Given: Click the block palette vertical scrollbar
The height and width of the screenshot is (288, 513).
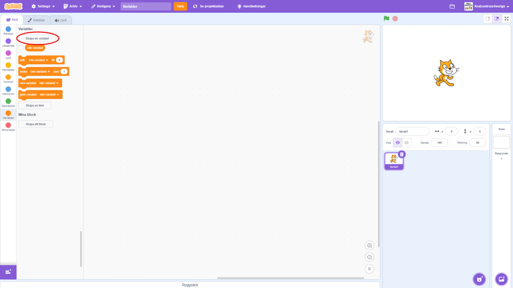Looking at the screenshot, I should 81,249.
